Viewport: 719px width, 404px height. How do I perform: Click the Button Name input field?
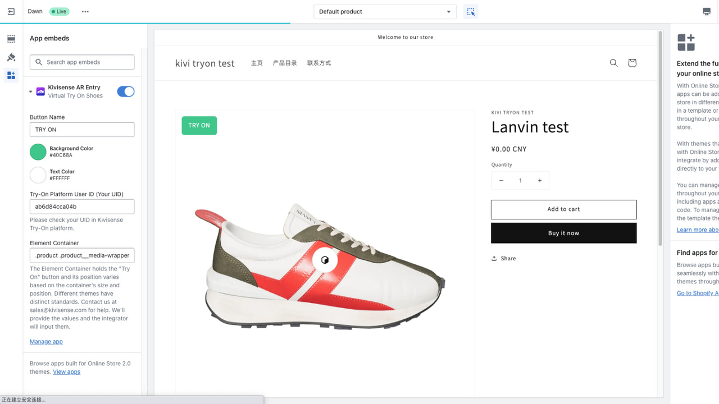click(82, 130)
